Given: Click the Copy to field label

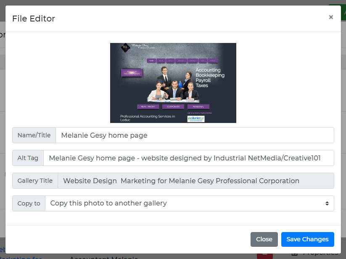Looking at the screenshot, I should [x=29, y=203].
